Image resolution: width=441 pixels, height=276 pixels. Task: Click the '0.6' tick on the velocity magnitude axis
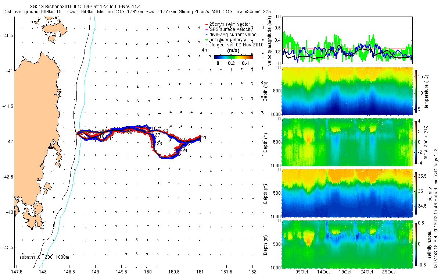(277, 28)
